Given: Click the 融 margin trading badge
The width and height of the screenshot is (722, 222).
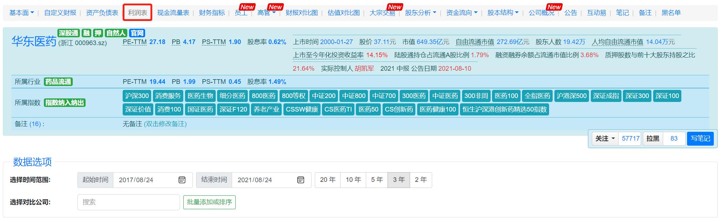Looking at the screenshot, I should [x=86, y=33].
